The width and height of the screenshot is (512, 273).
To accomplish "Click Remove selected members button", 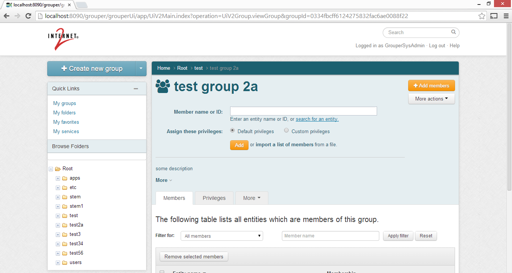I will [x=194, y=256].
